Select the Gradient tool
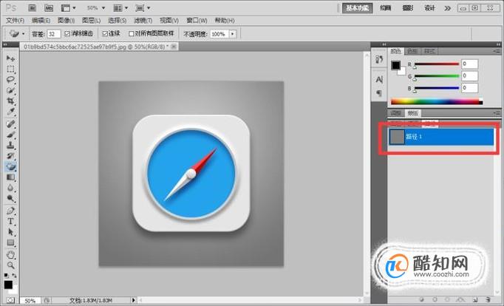The width and height of the screenshot is (504, 306). tap(10, 177)
